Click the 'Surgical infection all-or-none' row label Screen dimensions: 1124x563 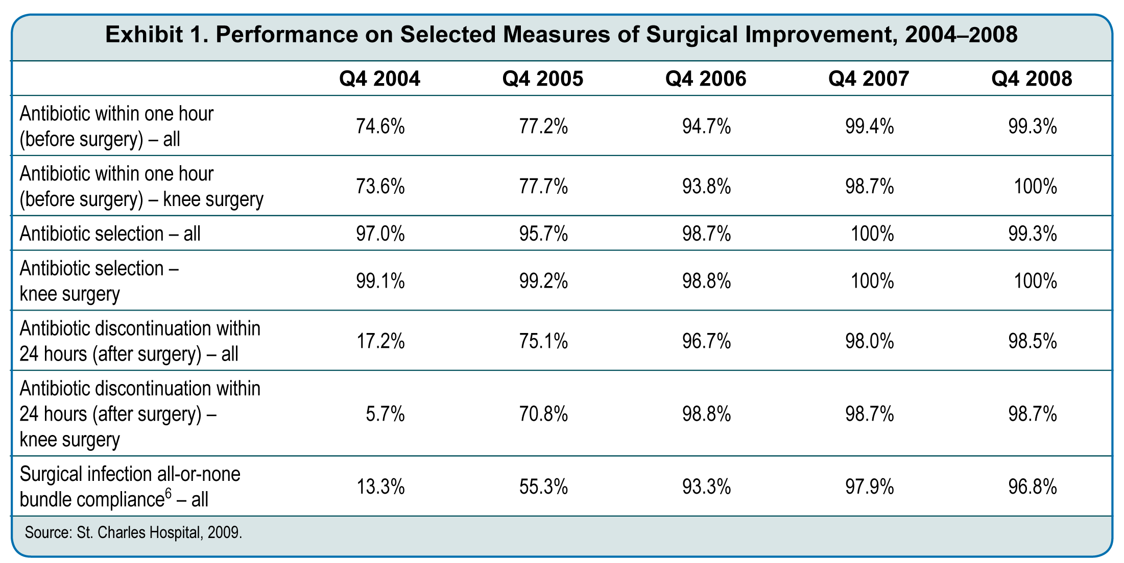130,475
